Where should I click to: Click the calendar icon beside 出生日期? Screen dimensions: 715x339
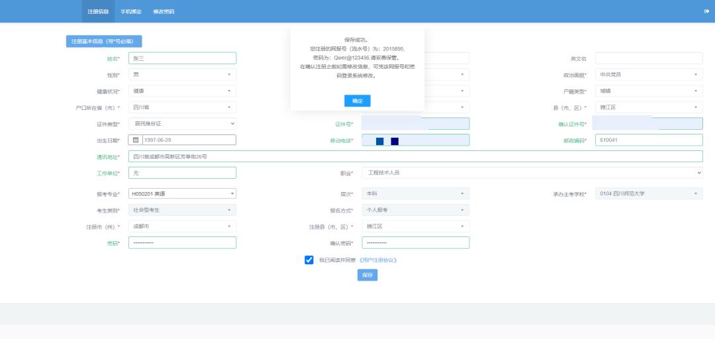click(x=136, y=140)
